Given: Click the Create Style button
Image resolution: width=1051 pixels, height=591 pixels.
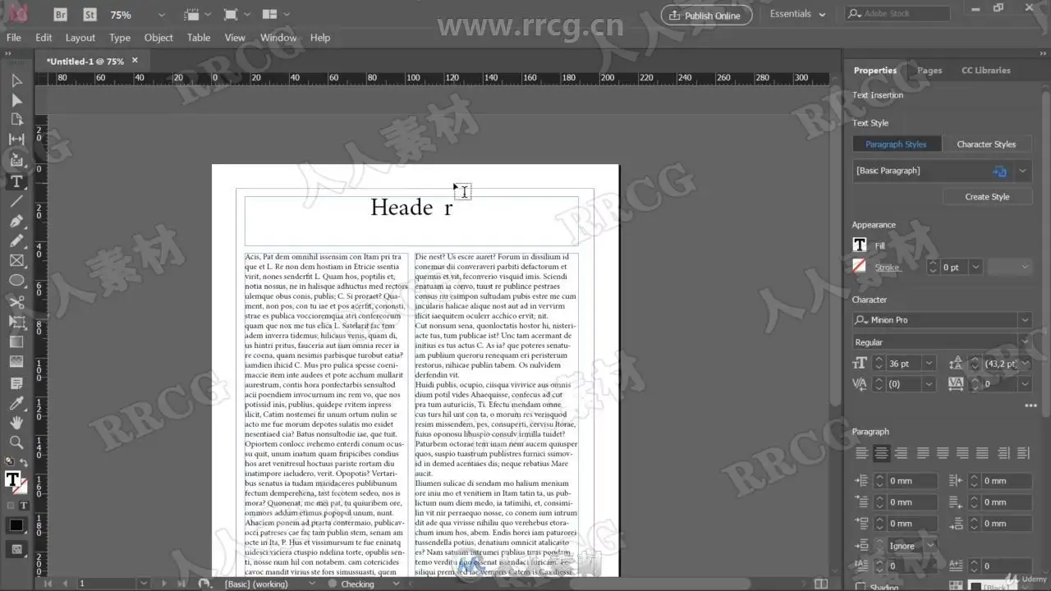Looking at the screenshot, I should point(987,197).
